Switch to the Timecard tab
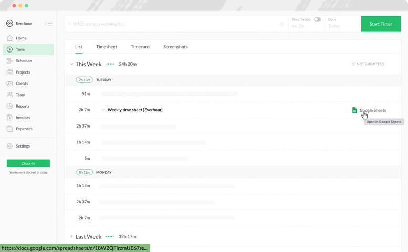The image size is (408, 252). (140, 47)
